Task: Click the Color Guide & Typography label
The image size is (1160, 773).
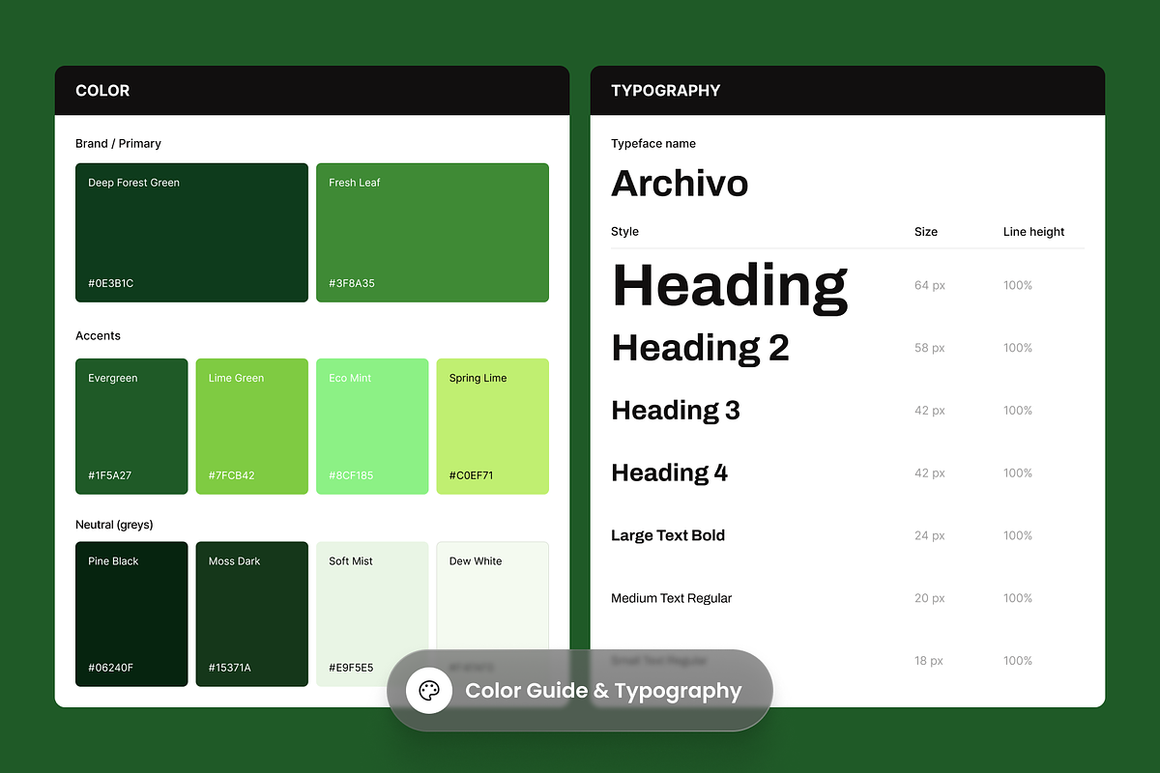Action: click(x=603, y=691)
